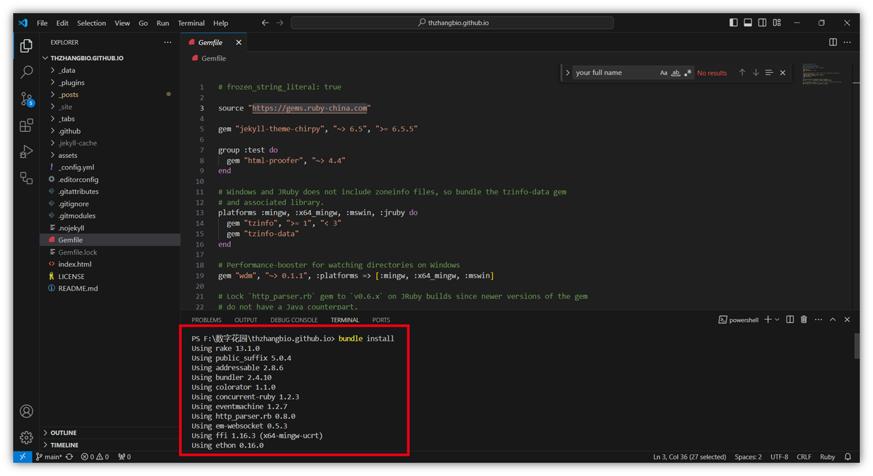Open the editor More Actions ellipsis
Image resolution: width=873 pixels, height=476 pixels.
point(847,42)
